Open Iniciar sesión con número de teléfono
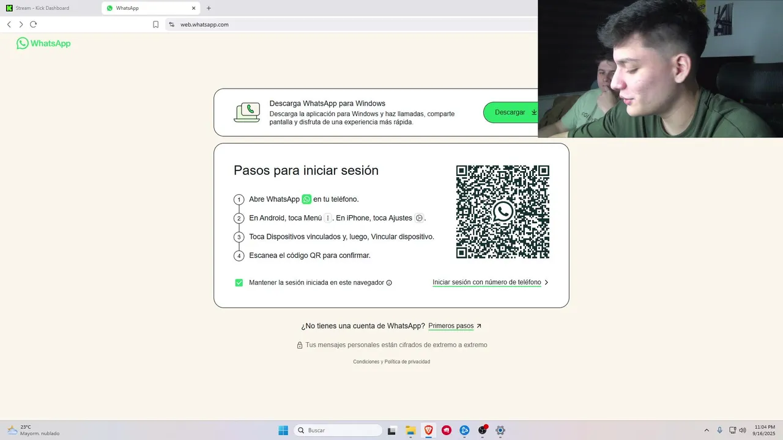The image size is (783, 440). point(487,282)
